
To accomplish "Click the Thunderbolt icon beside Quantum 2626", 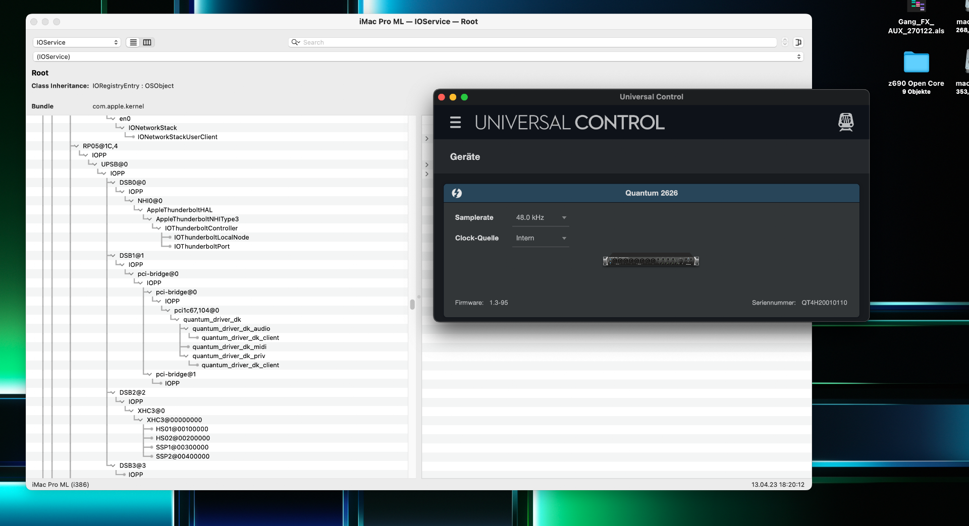I will [x=457, y=193].
